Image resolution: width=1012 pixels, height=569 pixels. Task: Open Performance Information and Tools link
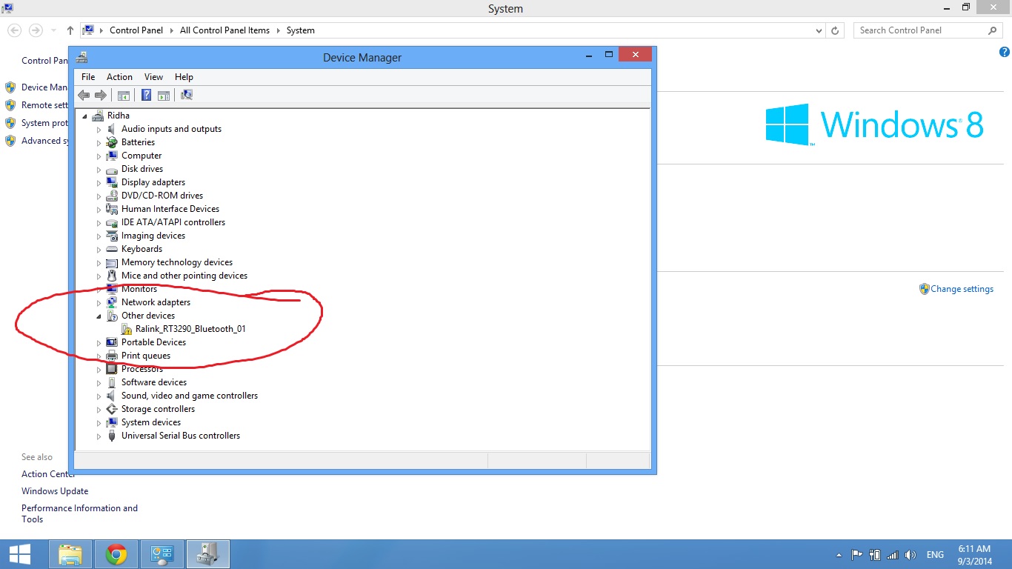click(79, 513)
